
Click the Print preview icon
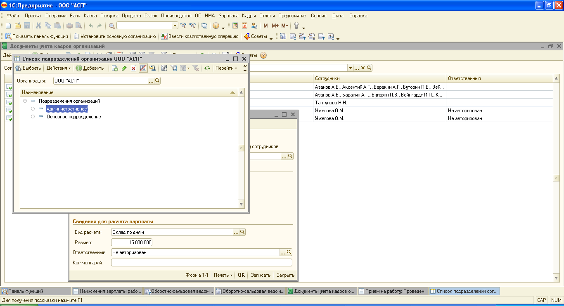click(x=78, y=26)
